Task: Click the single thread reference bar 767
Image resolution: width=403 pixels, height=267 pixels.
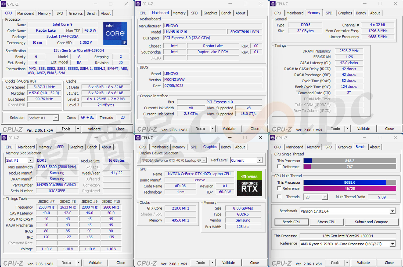Action: click(350, 167)
